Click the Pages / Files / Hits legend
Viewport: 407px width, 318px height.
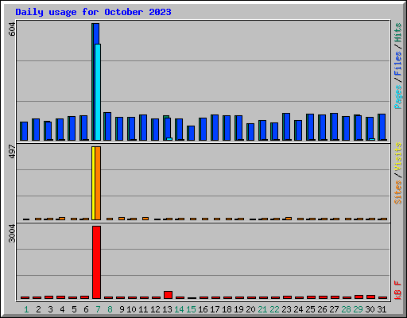398,66
